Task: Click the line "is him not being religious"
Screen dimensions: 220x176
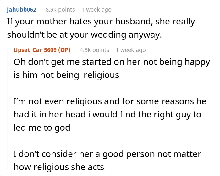Action: [x=66, y=75]
